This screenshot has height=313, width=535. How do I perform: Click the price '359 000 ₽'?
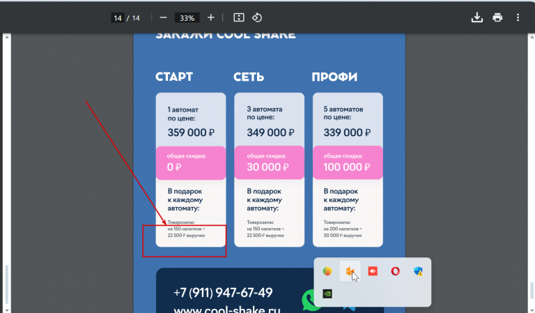tap(191, 132)
